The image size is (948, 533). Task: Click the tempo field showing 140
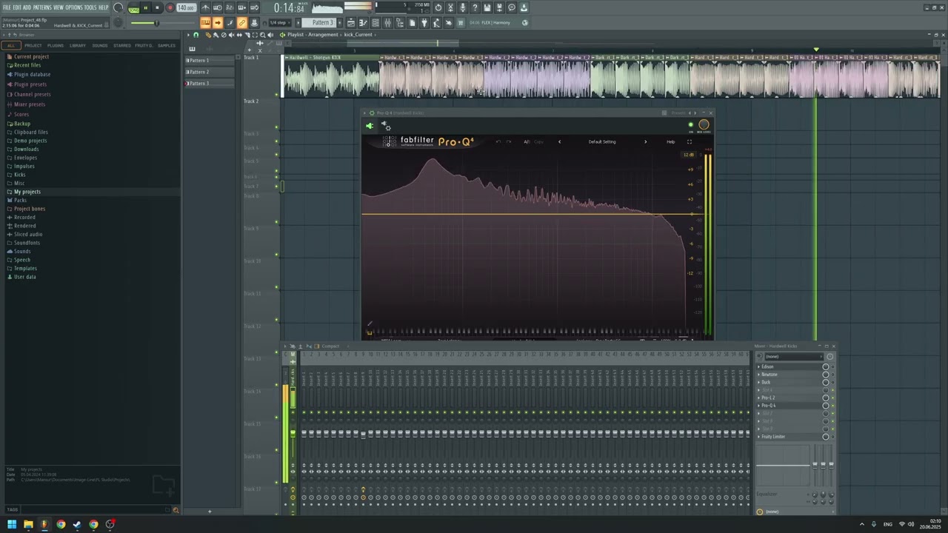pos(186,8)
